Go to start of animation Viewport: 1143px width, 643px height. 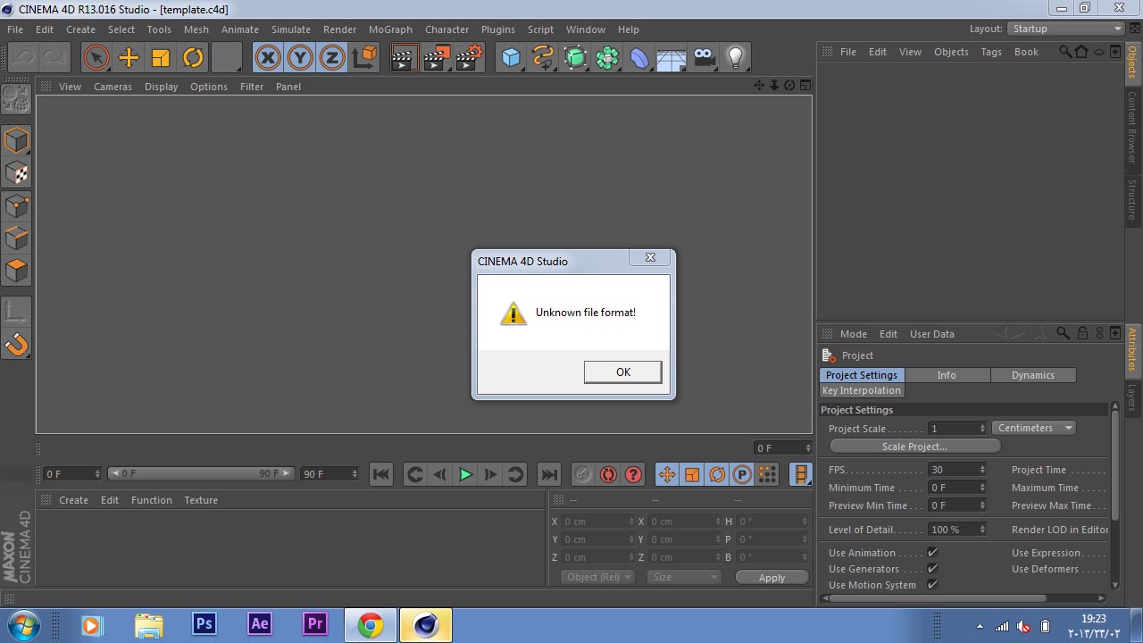point(380,474)
